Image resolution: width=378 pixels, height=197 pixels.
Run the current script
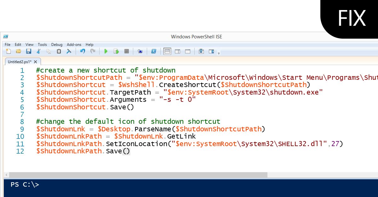coord(106,51)
